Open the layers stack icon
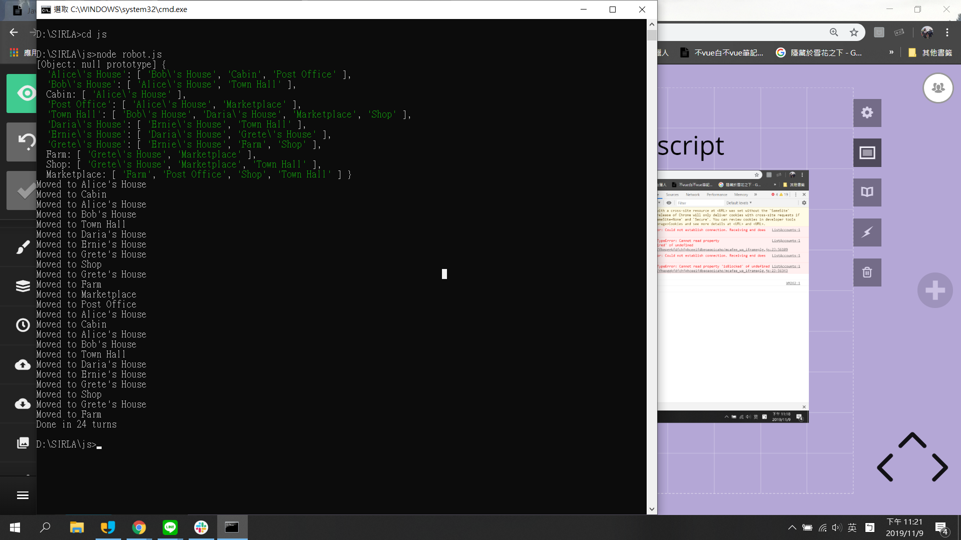 23,286
